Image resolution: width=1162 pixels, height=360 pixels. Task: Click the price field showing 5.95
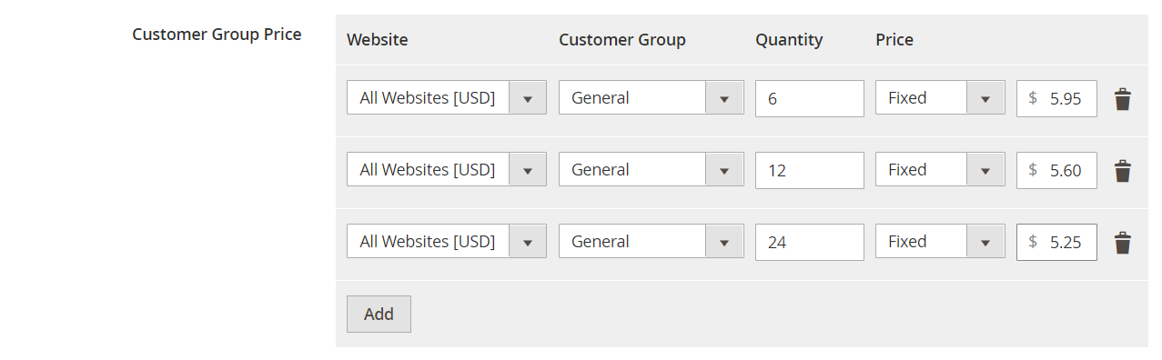tap(1056, 98)
